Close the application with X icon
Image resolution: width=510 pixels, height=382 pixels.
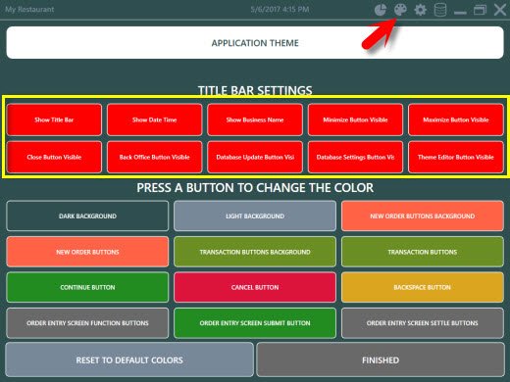point(500,10)
